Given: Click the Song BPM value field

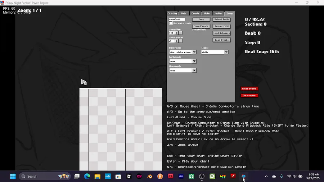Looking at the screenshot, I should 172,33.
